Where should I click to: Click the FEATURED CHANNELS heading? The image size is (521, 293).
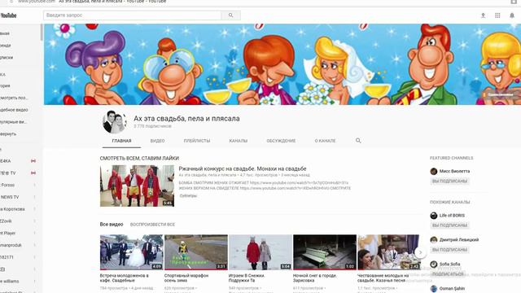tap(451, 158)
